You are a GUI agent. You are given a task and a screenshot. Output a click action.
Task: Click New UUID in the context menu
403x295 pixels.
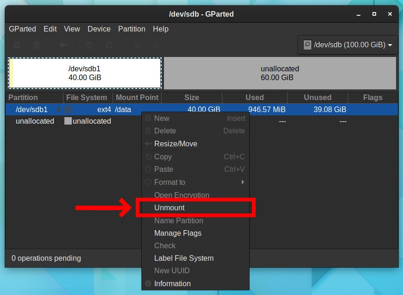click(x=195, y=270)
